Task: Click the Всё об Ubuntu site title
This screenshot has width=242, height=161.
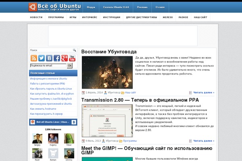Action: pos(59,6)
